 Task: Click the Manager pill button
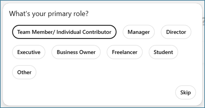pos(139,32)
